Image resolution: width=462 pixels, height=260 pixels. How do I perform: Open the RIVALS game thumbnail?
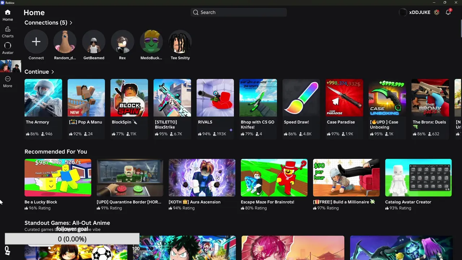(215, 98)
